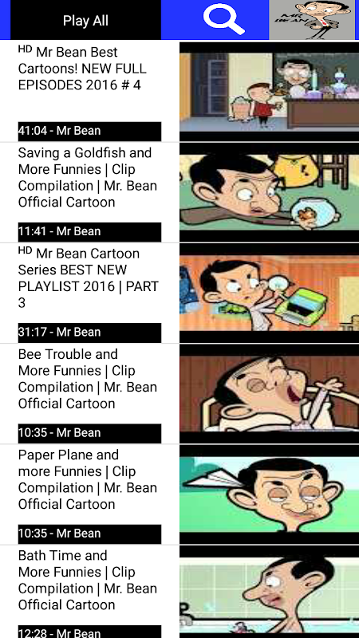Screen dimensions: 359x638
Task: Open Mr Bean Cartoon Series PART 3 title
Action: pyautogui.click(x=88, y=278)
